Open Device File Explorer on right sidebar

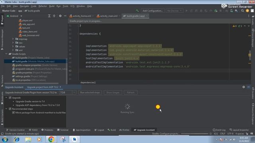click(253, 114)
